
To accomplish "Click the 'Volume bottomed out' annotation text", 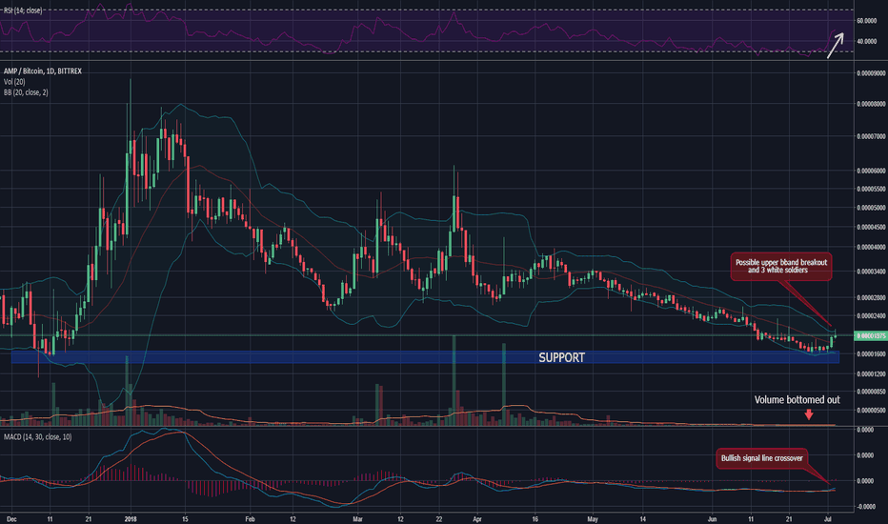I will [797, 399].
